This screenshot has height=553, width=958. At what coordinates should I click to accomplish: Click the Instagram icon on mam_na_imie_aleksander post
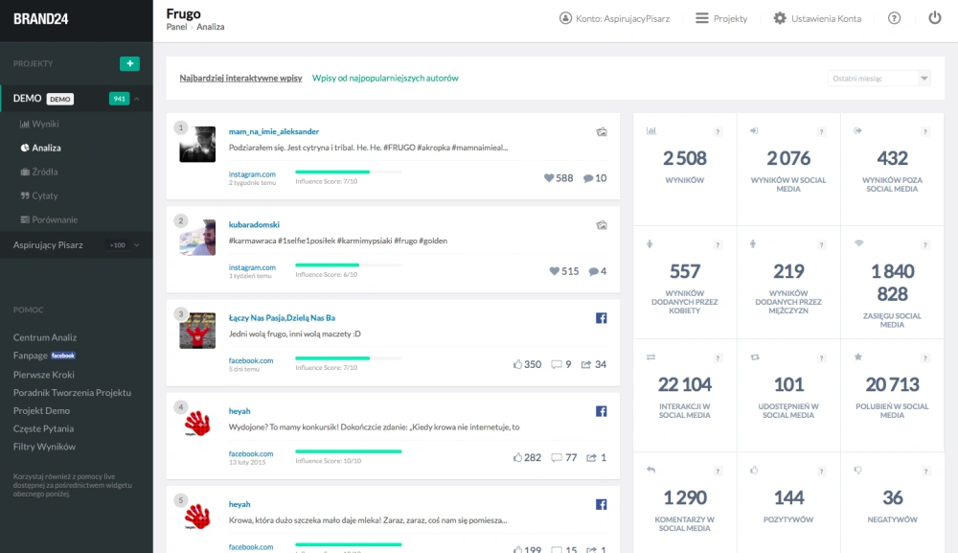click(x=601, y=131)
